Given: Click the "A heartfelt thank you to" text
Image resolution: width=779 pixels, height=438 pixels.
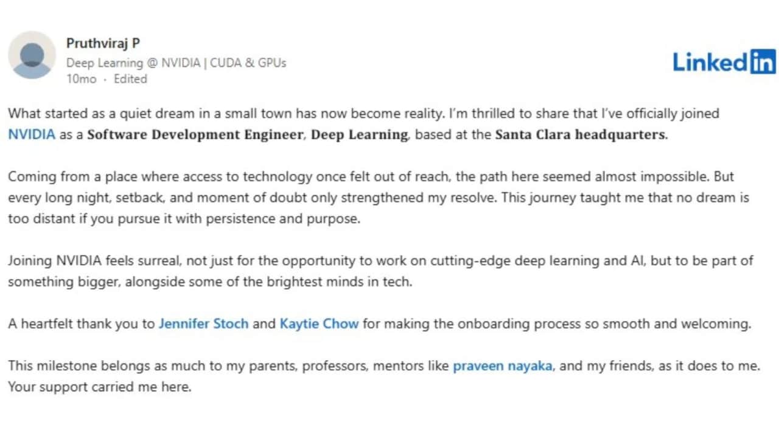Looking at the screenshot, I should pos(82,324).
